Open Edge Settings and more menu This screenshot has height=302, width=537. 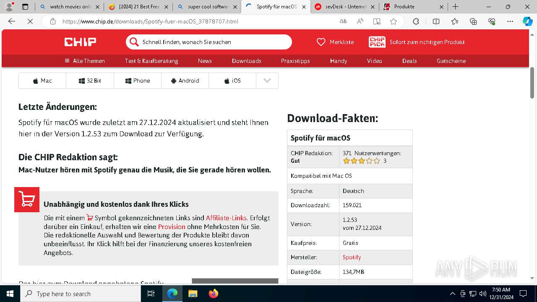(510, 21)
